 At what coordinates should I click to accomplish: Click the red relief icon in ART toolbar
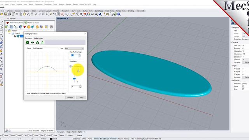(x=25, y=27)
